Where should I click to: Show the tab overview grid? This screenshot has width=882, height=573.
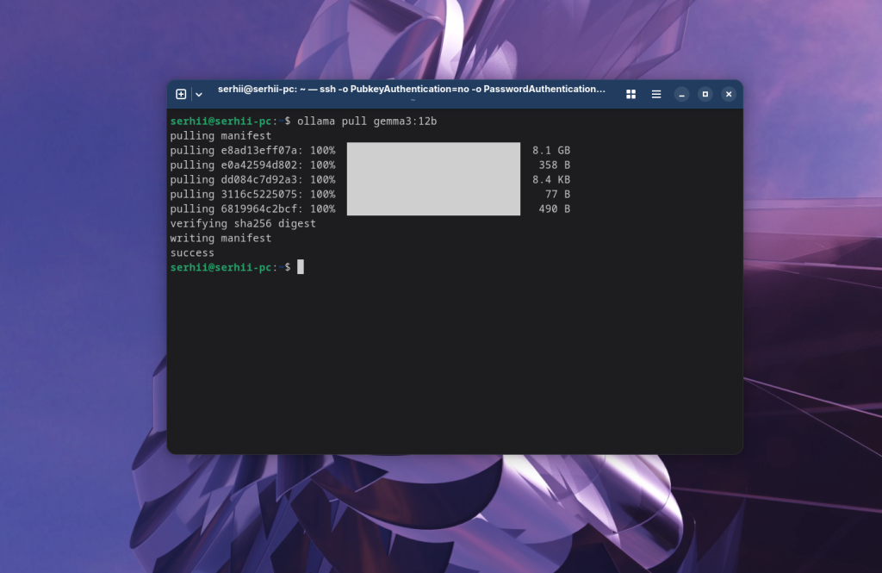(631, 94)
